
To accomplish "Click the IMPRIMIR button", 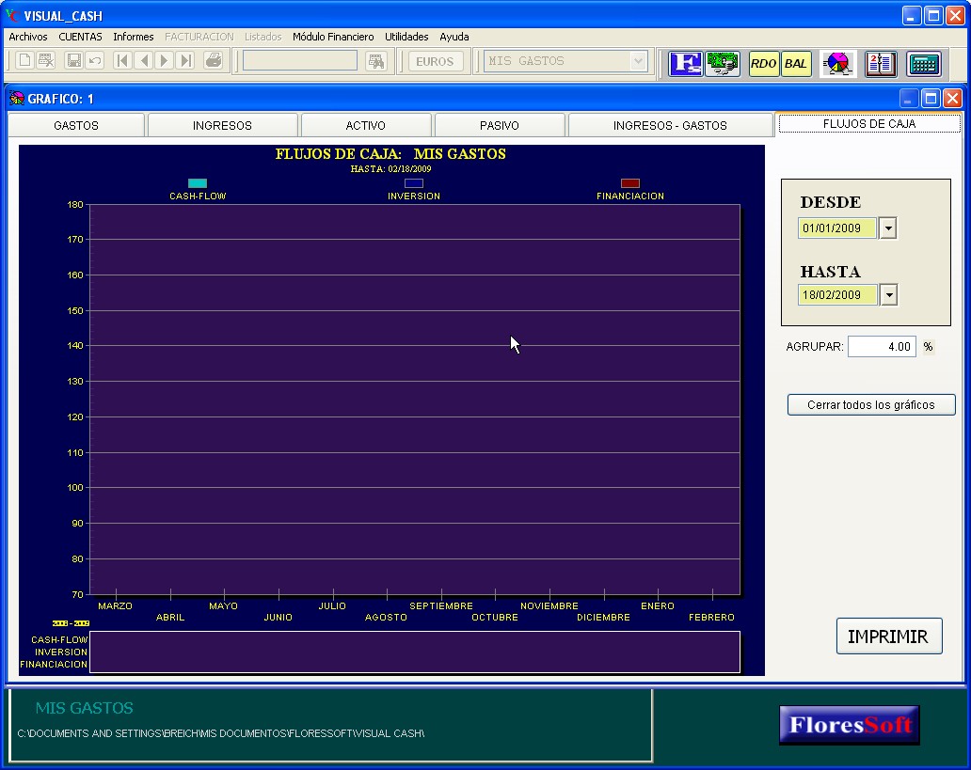I will tap(888, 636).
